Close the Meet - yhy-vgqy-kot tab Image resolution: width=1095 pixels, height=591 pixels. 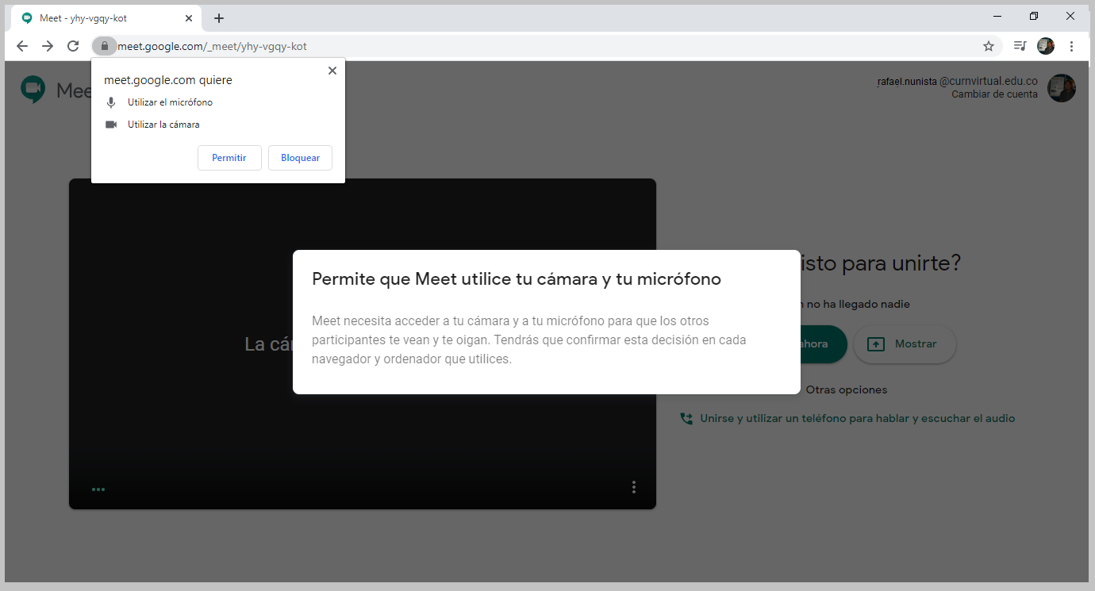(x=189, y=18)
